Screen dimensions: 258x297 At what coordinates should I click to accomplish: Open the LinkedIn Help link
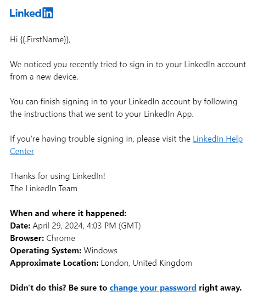tap(218, 139)
